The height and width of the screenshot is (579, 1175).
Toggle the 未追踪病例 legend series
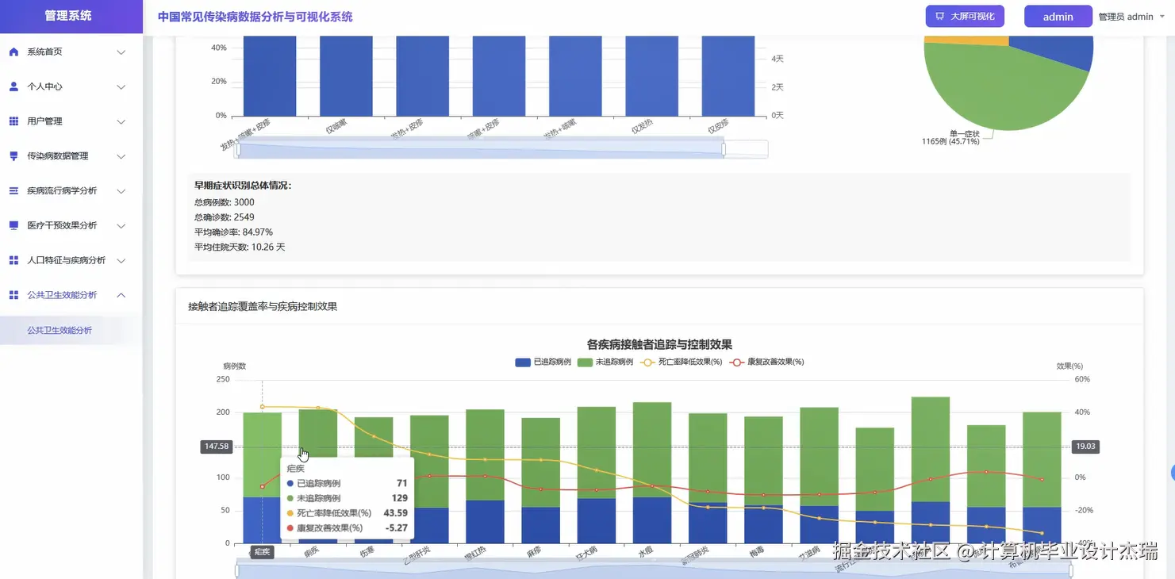[605, 362]
